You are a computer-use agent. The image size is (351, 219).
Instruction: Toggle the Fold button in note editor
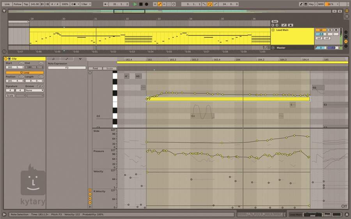[96, 69]
